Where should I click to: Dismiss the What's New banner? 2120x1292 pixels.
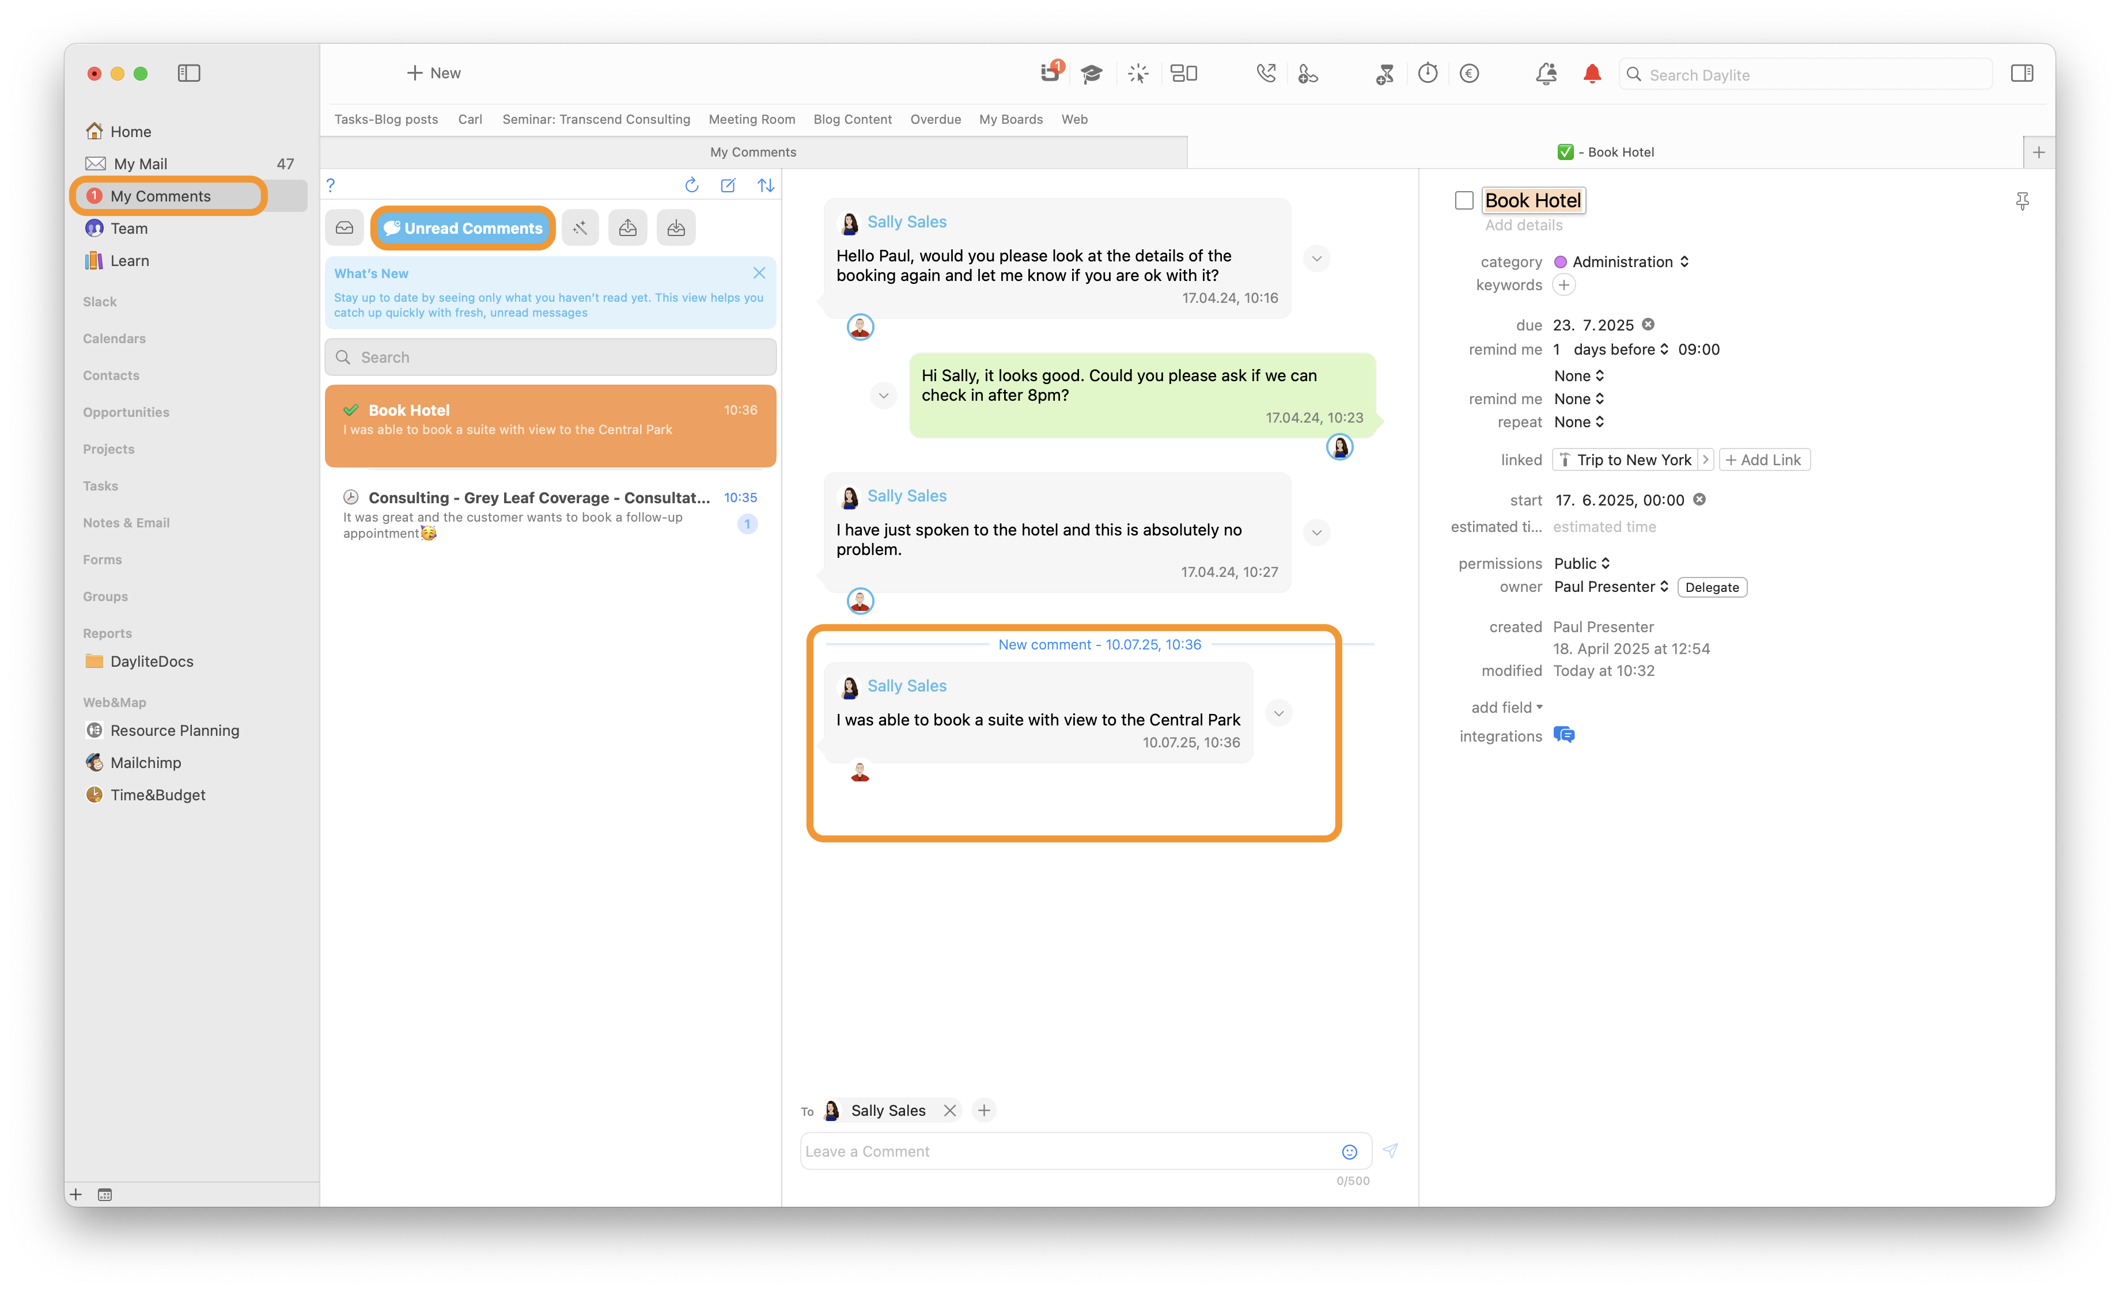(x=759, y=272)
